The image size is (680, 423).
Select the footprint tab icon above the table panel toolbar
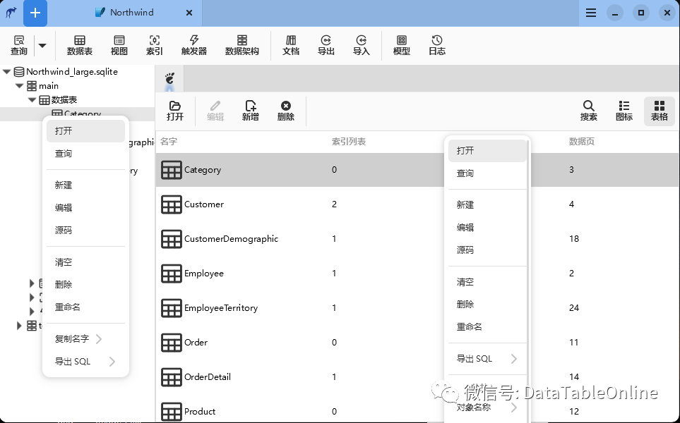[169, 79]
